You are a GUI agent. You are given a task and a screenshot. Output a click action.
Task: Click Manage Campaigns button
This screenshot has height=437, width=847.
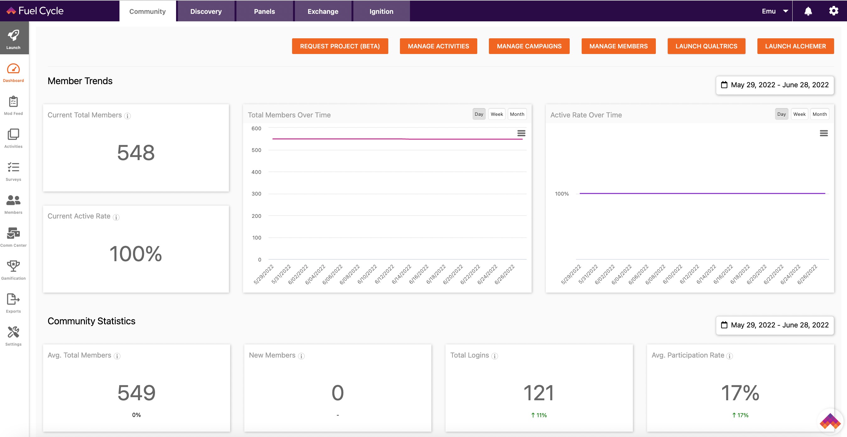coord(529,46)
